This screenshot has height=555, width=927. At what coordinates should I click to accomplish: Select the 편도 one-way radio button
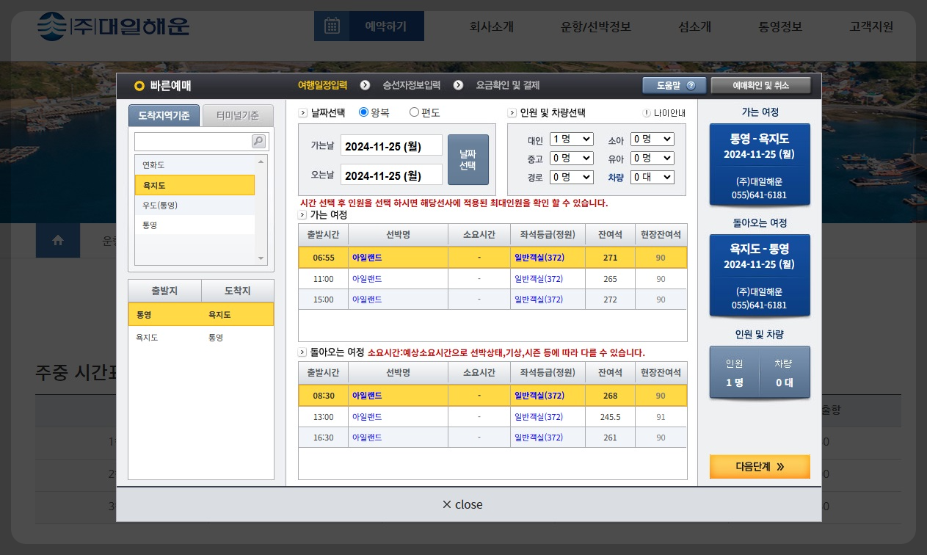click(415, 112)
